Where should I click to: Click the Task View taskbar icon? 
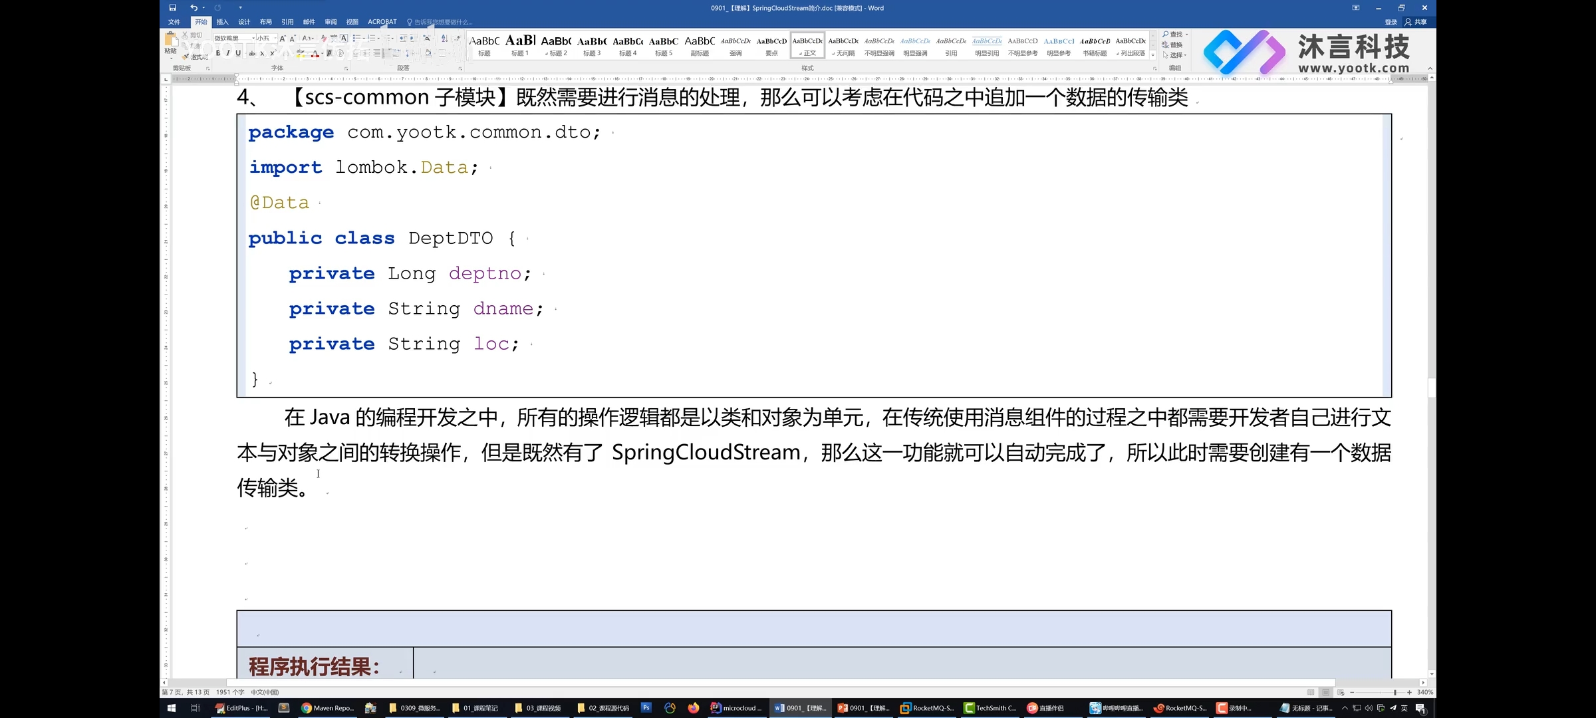[x=196, y=708]
